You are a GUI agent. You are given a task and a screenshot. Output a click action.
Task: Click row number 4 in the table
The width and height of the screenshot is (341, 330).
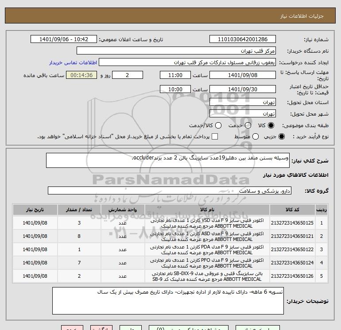322,263
